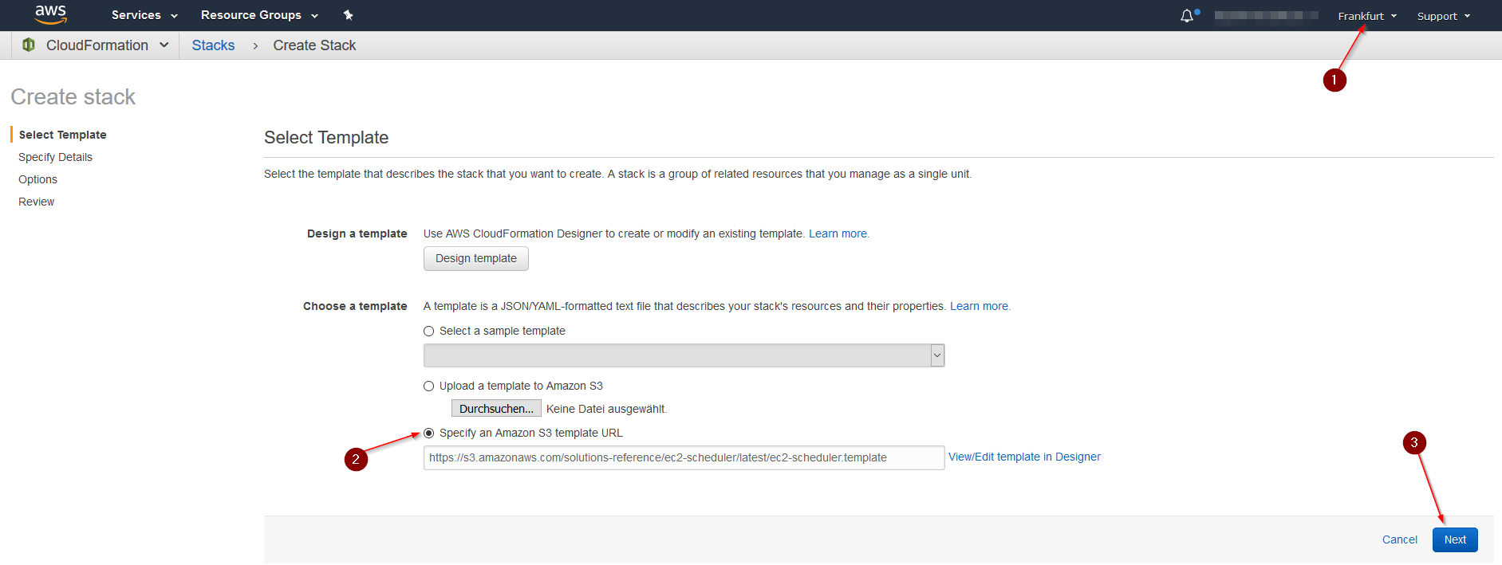Screen dimensions: 1502x565
Task: Click the 'Create Stack' breadcrumb text
Action: pyautogui.click(x=314, y=45)
